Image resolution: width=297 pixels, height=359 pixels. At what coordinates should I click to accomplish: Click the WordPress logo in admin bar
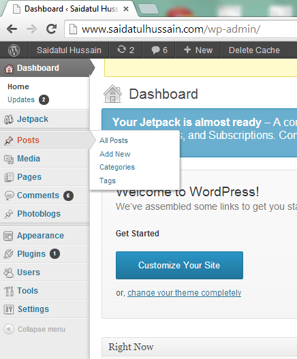coord(14,50)
